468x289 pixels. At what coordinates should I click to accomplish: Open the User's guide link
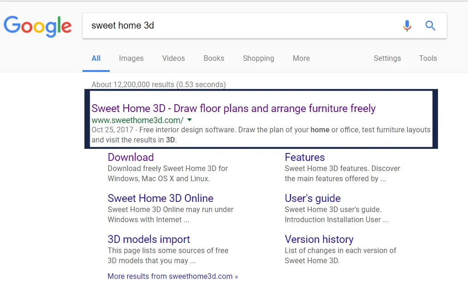(x=313, y=198)
